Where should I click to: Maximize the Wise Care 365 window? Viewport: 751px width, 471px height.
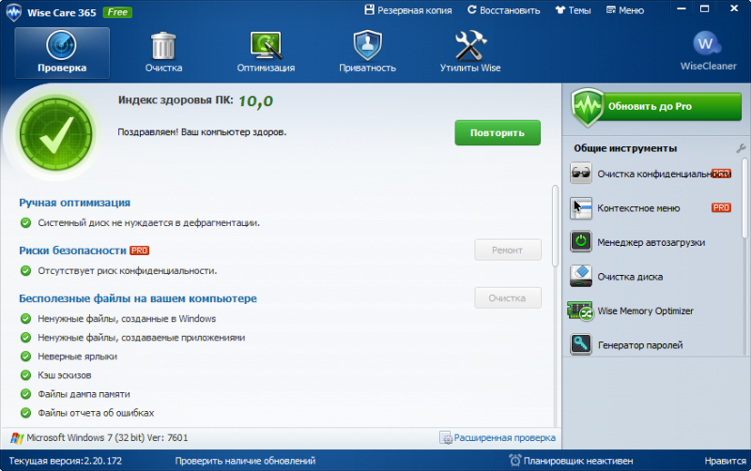coord(704,8)
